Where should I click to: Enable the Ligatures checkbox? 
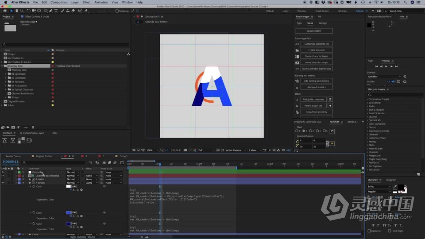pyautogui.click(x=369, y=231)
